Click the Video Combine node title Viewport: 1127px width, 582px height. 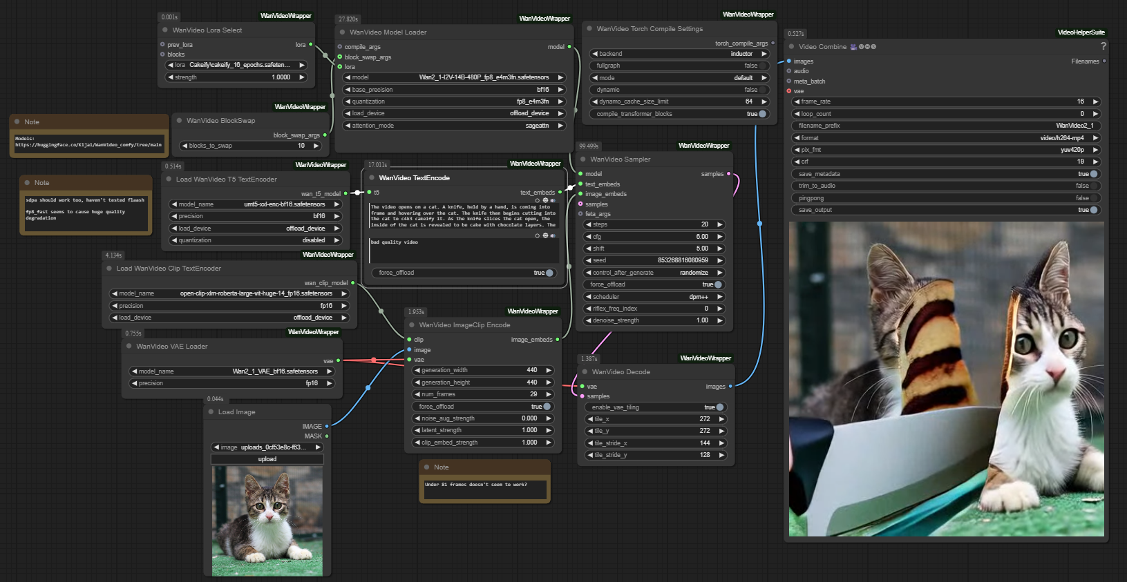[x=822, y=47]
